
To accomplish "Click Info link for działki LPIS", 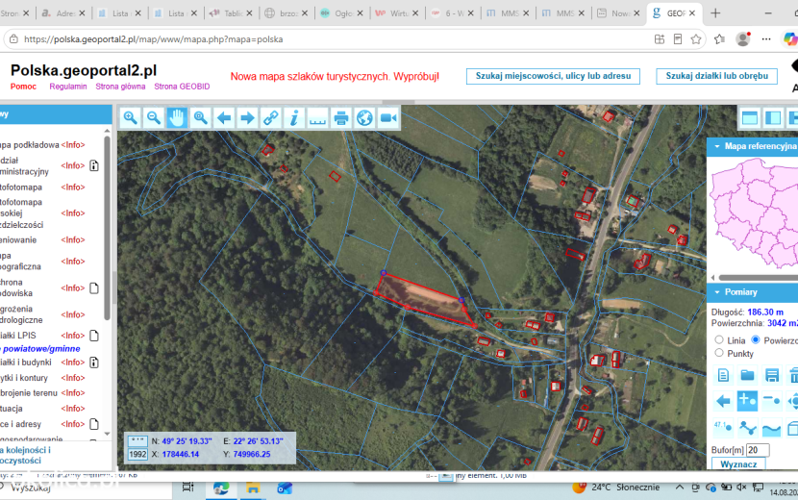I will click(73, 336).
